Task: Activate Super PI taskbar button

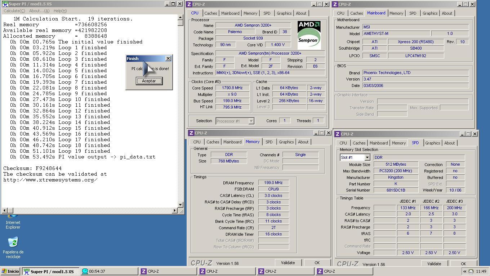Action: tap(50, 271)
